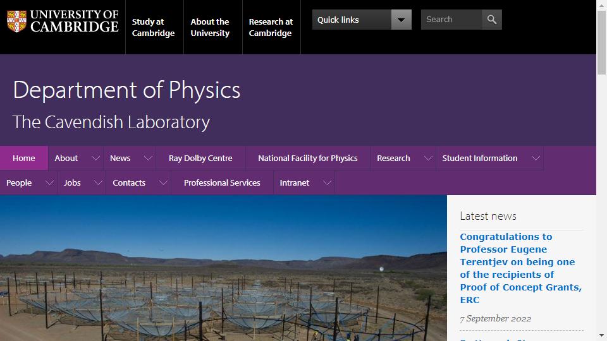Click 'The Cavendish Laboratory' subtitle

coord(111,122)
